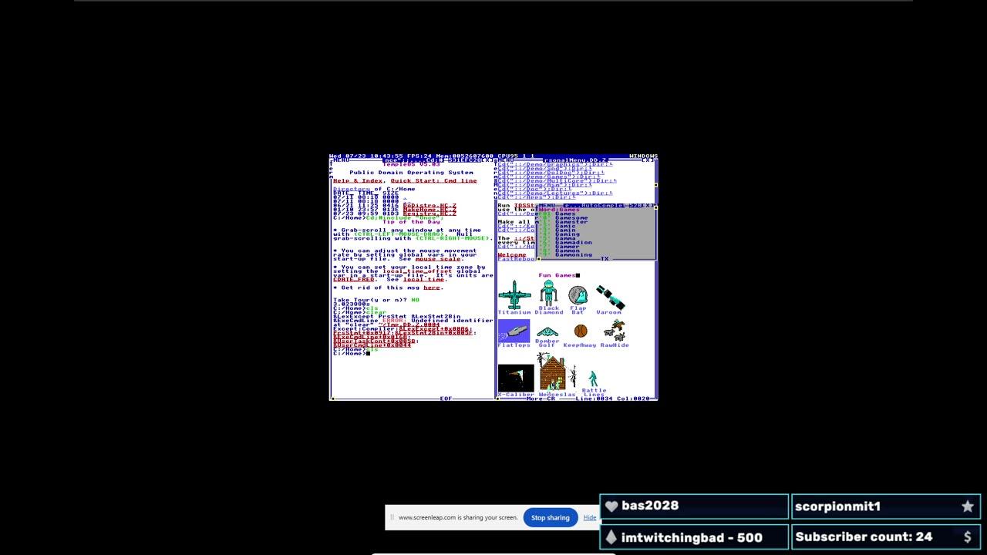Click the 'here' link to dismiss the message
The width and height of the screenshot is (987, 555).
(432, 288)
